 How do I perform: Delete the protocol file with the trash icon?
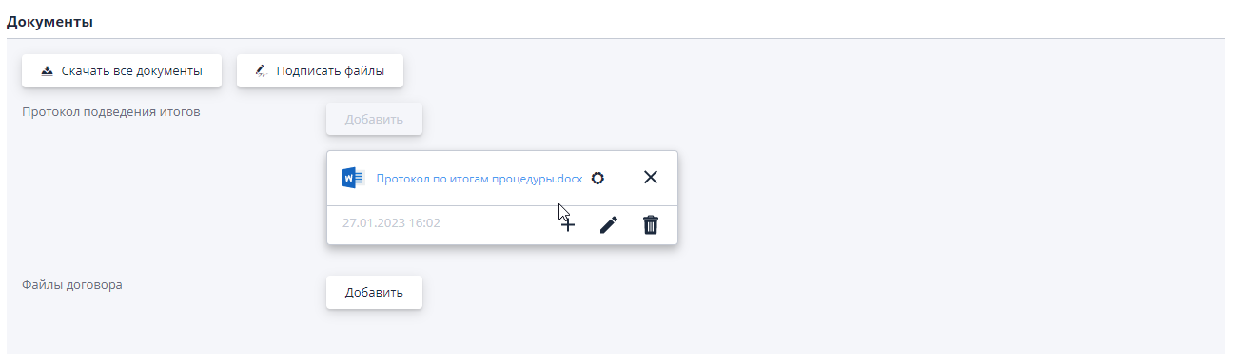click(651, 225)
